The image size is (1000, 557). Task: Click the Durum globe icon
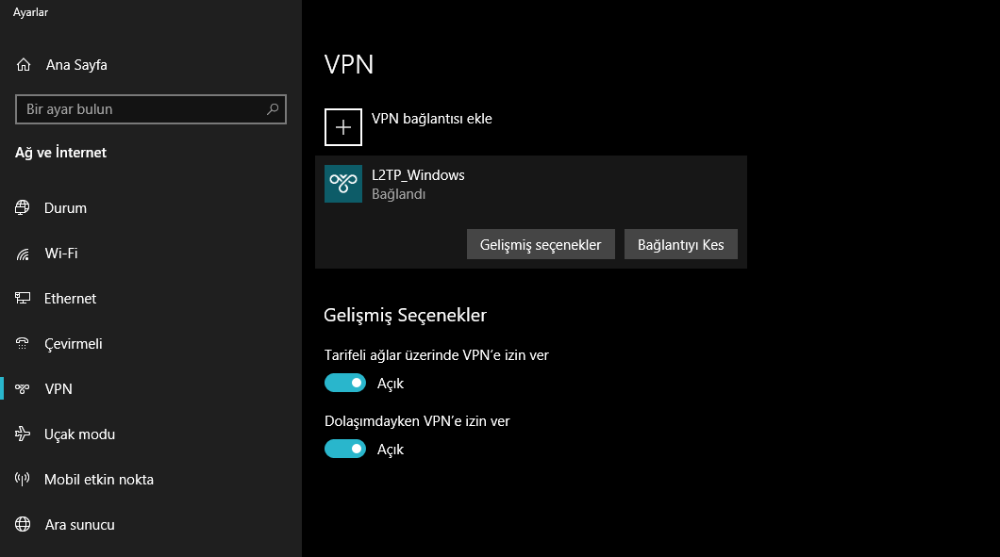[23, 207]
